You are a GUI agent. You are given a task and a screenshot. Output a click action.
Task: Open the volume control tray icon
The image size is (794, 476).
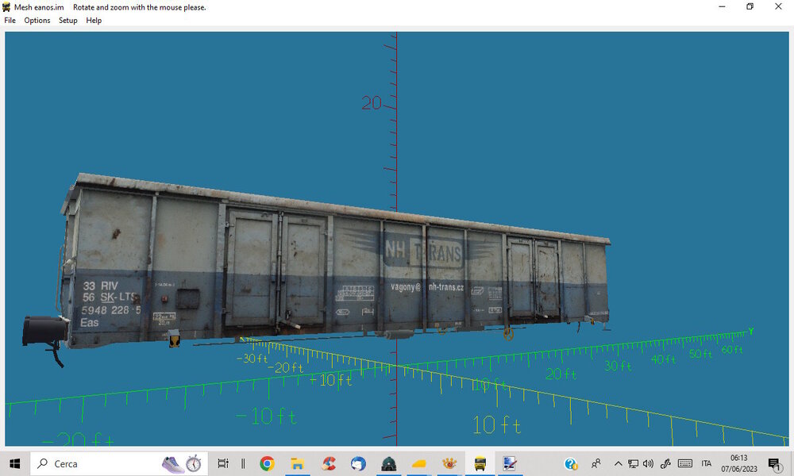tap(648, 463)
